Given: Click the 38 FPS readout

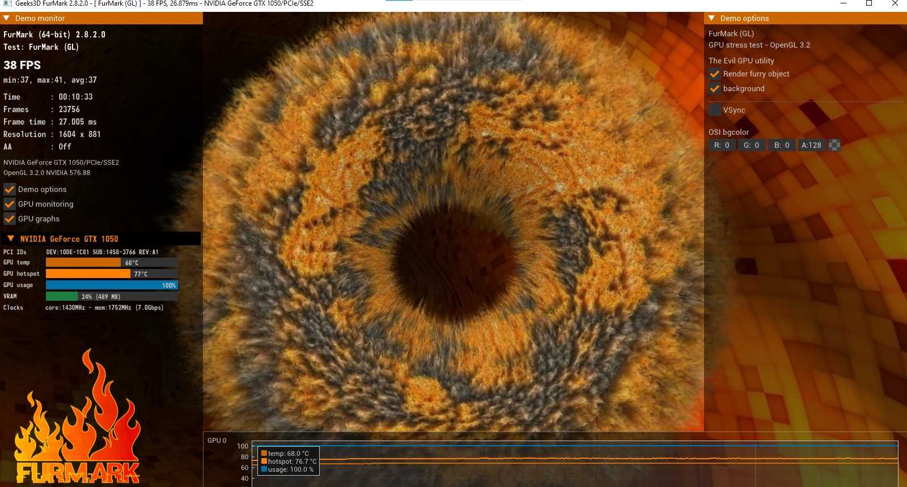Looking at the screenshot, I should (22, 65).
